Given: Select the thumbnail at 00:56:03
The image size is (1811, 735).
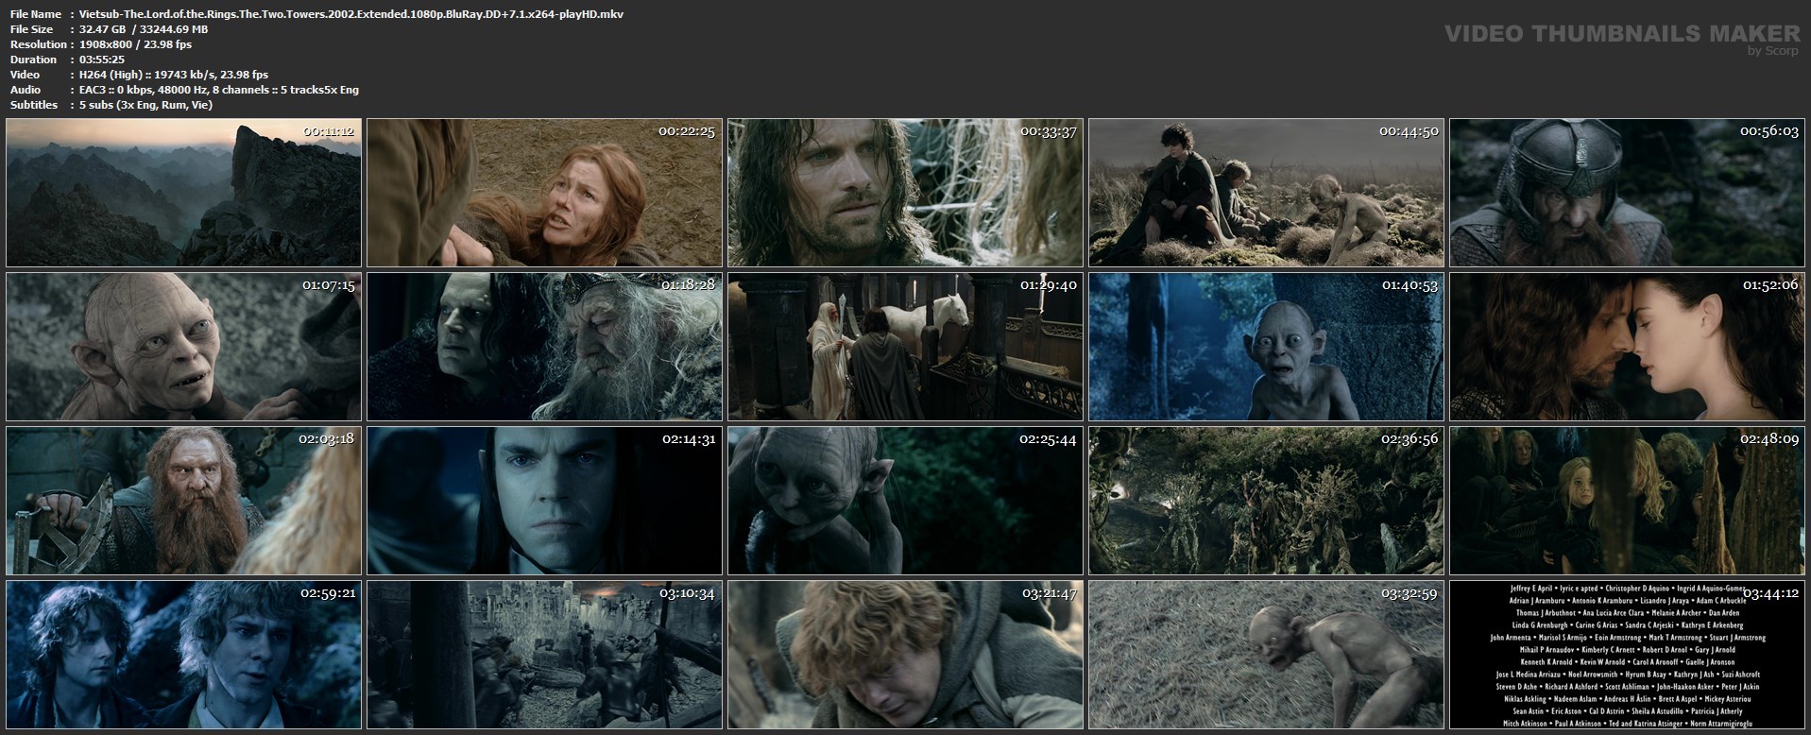Looking at the screenshot, I should pyautogui.click(x=1627, y=193).
